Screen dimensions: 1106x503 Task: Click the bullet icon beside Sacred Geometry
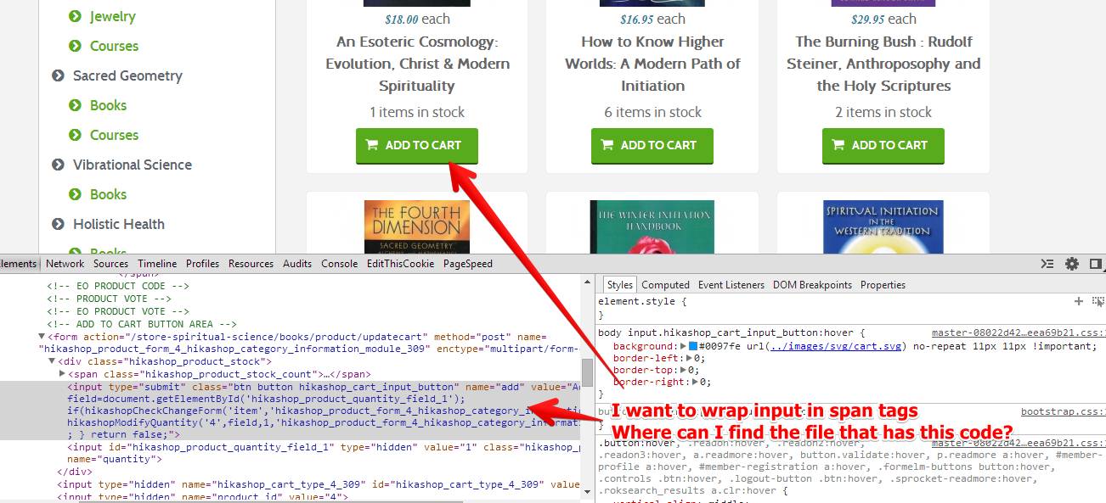(58, 75)
